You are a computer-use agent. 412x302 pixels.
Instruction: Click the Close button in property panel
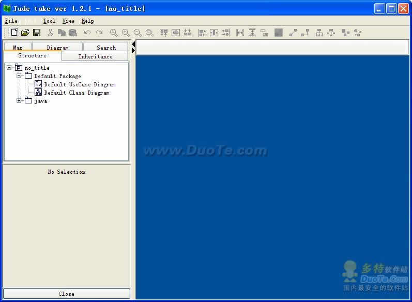click(x=67, y=294)
